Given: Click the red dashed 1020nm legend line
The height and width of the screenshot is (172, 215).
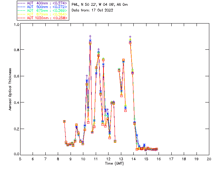Looking at the screenshot, I should pos(21,18).
